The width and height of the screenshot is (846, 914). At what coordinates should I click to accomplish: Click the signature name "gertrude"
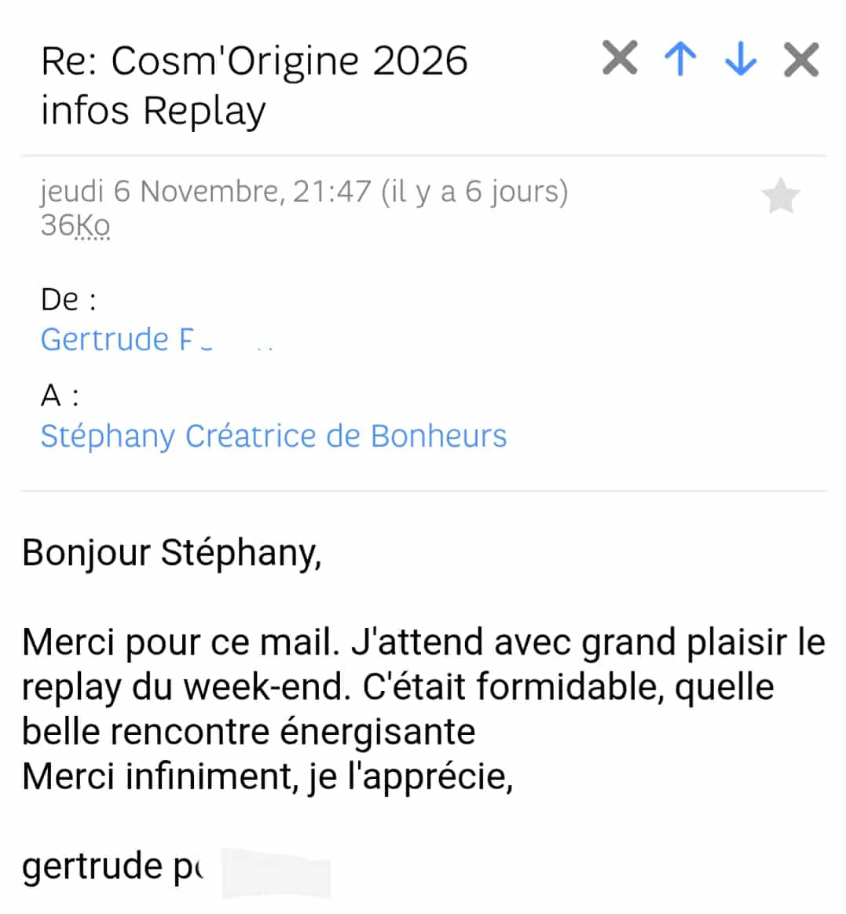pos(92,866)
